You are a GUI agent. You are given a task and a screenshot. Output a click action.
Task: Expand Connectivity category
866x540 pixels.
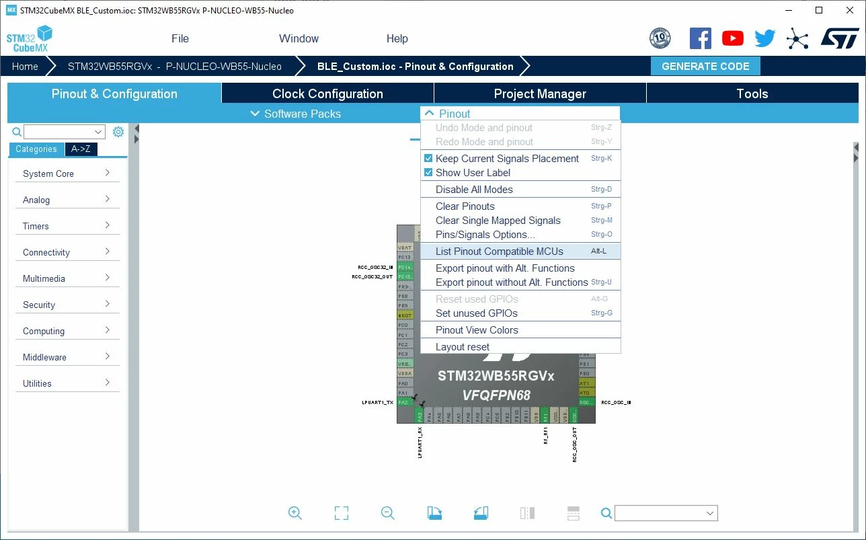pyautogui.click(x=67, y=252)
